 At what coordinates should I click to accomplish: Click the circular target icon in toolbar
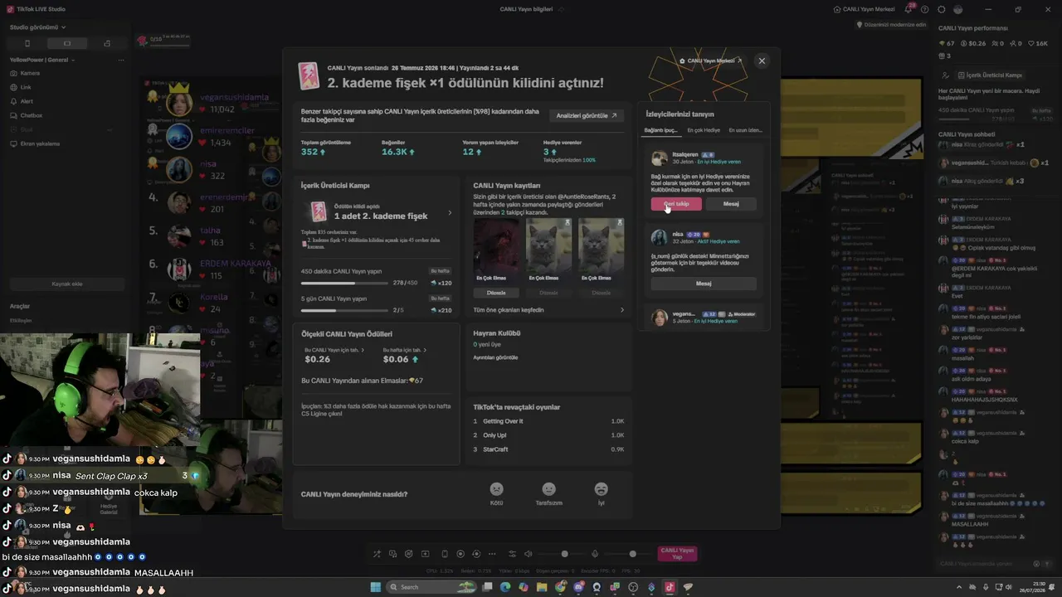409,554
